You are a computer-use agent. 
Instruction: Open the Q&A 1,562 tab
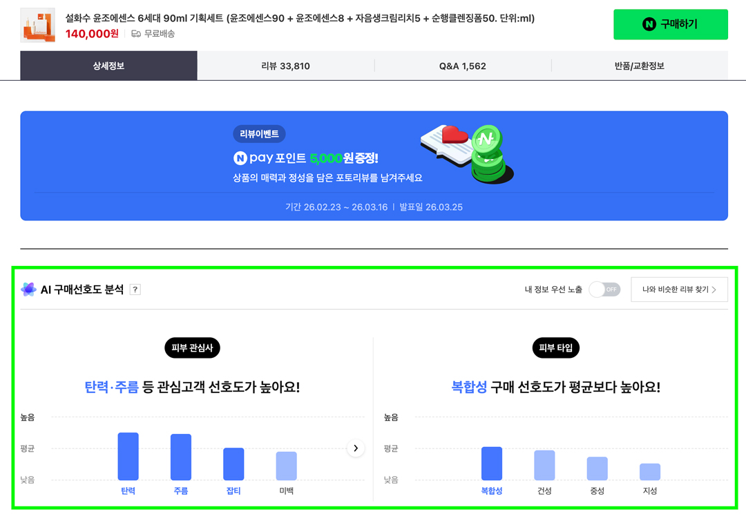coord(462,66)
